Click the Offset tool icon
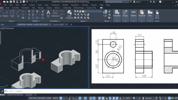The height and width of the screenshot is (100, 178). (43, 18)
